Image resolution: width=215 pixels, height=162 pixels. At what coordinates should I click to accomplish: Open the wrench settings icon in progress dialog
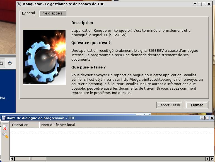pyautogui.click(x=5, y=136)
